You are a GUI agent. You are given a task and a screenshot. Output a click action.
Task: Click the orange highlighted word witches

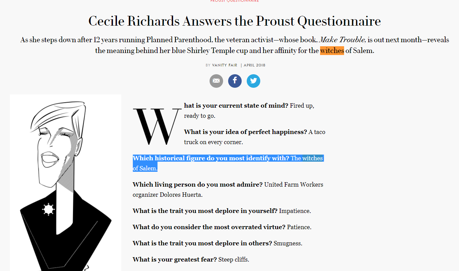coord(332,51)
